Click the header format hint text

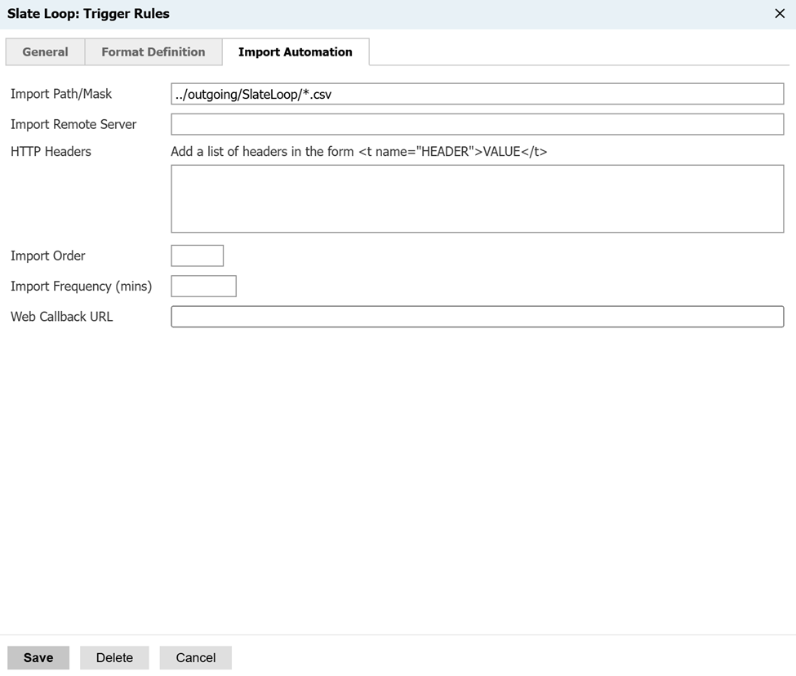click(358, 151)
